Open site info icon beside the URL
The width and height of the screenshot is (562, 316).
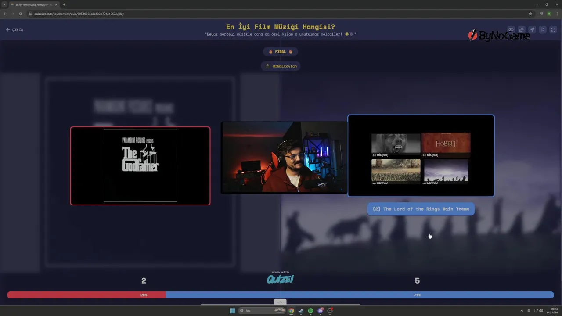click(30, 14)
